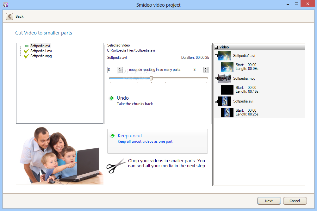Screen dimensions: 317x211
Task: Click the green arrow icon next to Keep uncut
Action: pos(112,136)
